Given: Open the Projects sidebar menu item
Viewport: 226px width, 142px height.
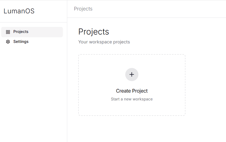Looking at the screenshot, I should pyautogui.click(x=32, y=32).
